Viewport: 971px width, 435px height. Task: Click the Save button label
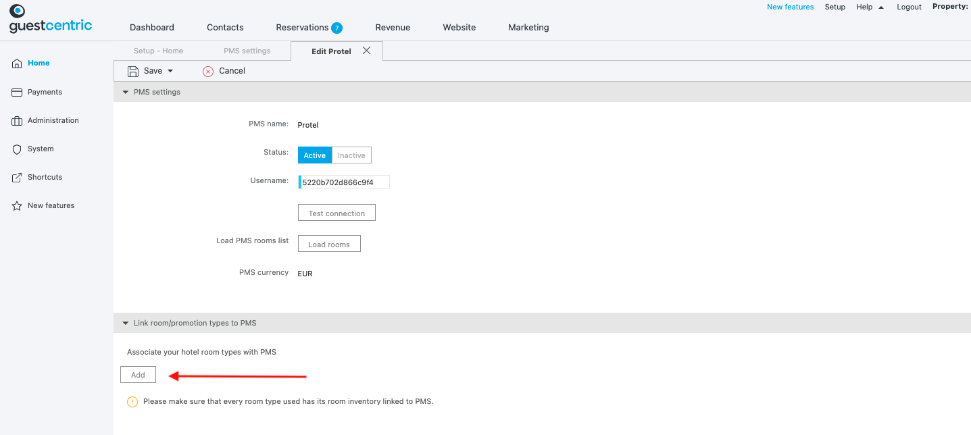153,71
